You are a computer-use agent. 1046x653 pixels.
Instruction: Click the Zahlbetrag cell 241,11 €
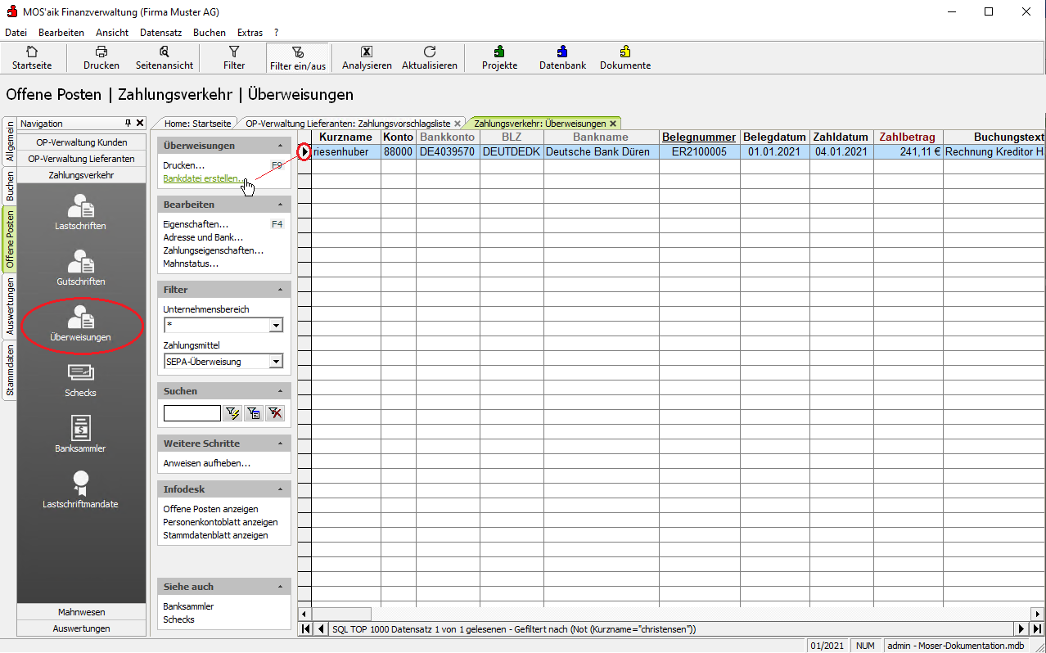(908, 151)
